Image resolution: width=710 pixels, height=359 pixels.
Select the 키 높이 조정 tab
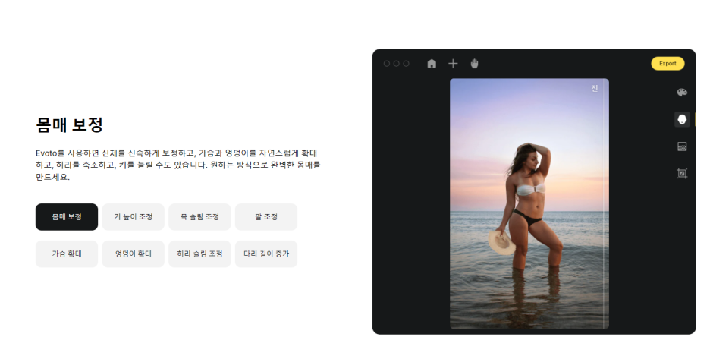pos(134,216)
